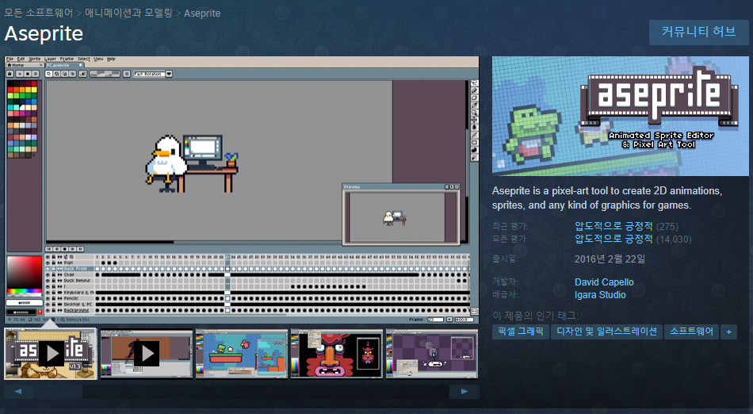The image size is (753, 414).
Task: Open developer David Capello link
Action: [604, 282]
